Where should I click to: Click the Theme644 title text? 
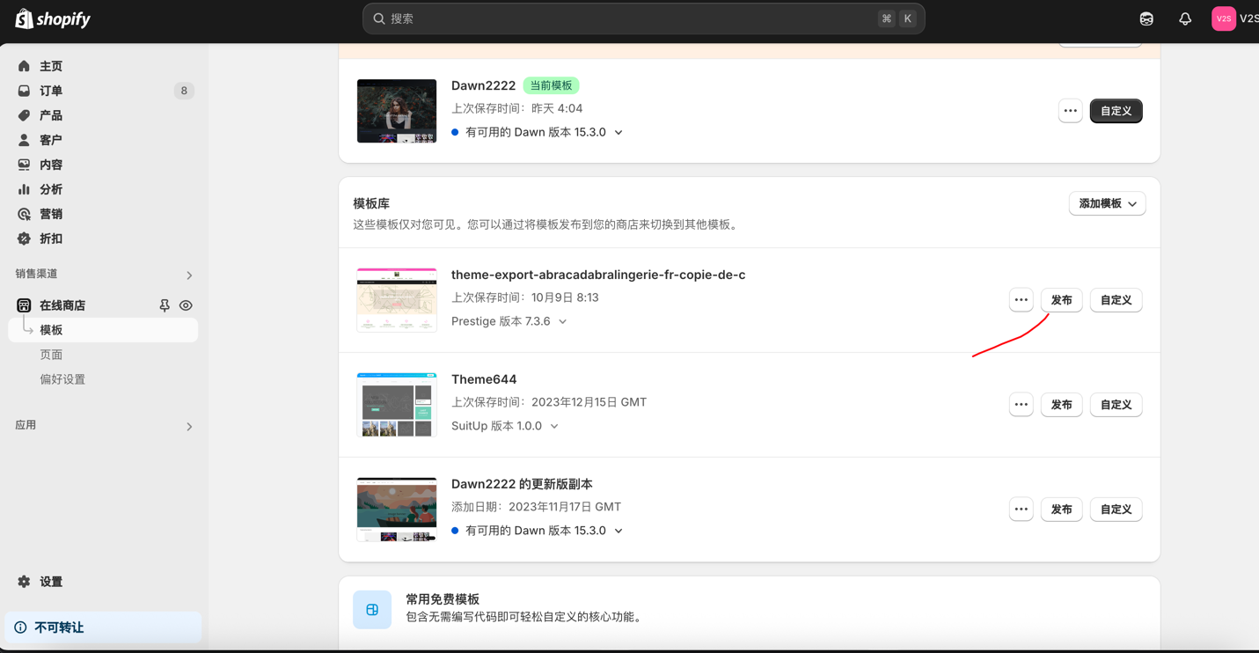coord(484,379)
